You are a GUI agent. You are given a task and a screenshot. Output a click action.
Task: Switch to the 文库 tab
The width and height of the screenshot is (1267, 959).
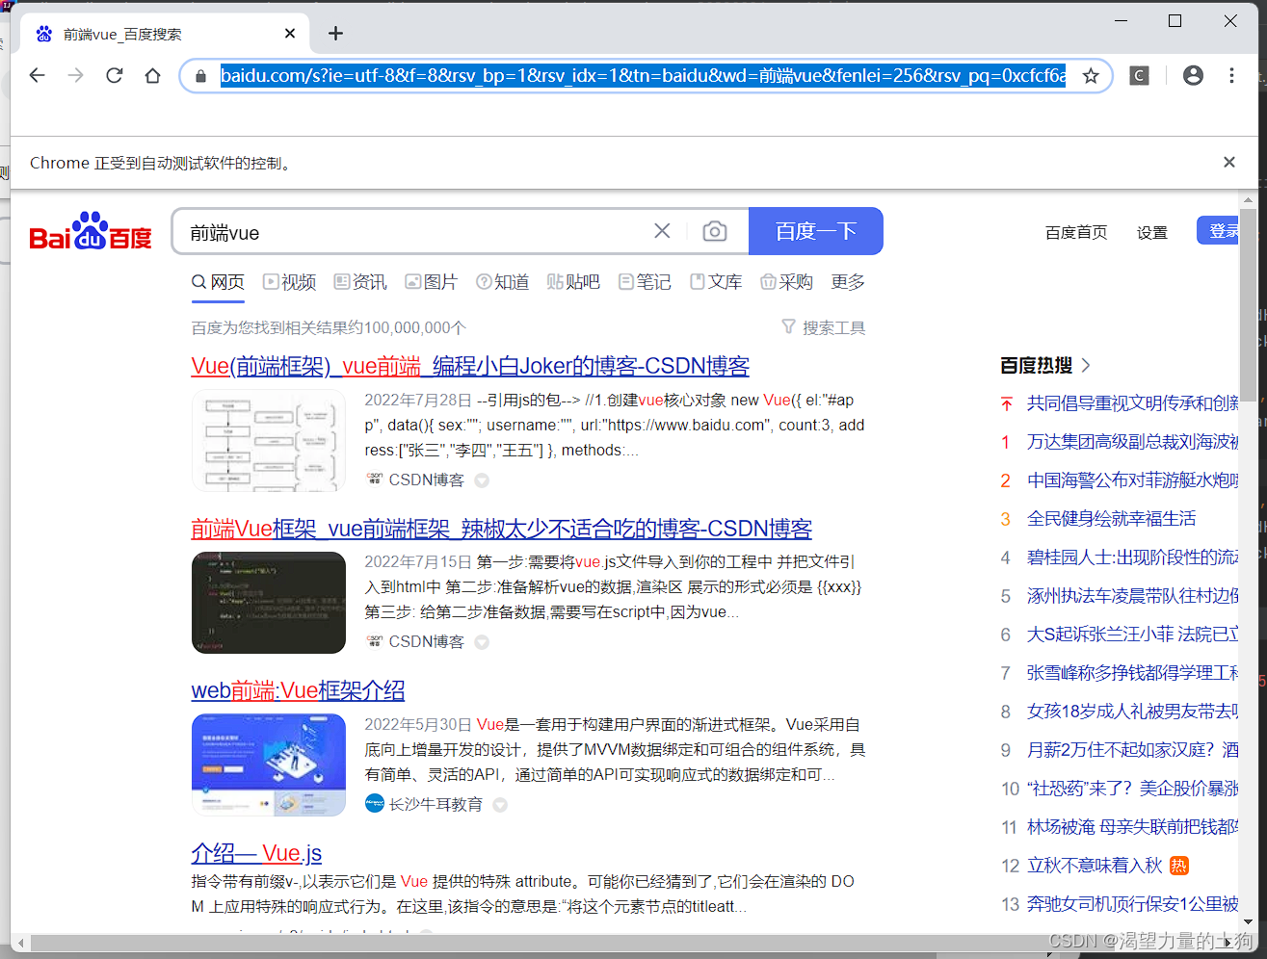[716, 281]
